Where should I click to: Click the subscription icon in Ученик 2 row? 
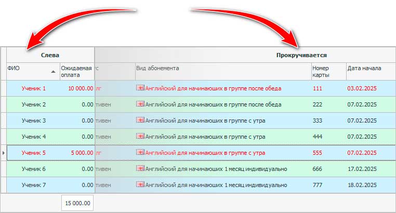click(140, 104)
